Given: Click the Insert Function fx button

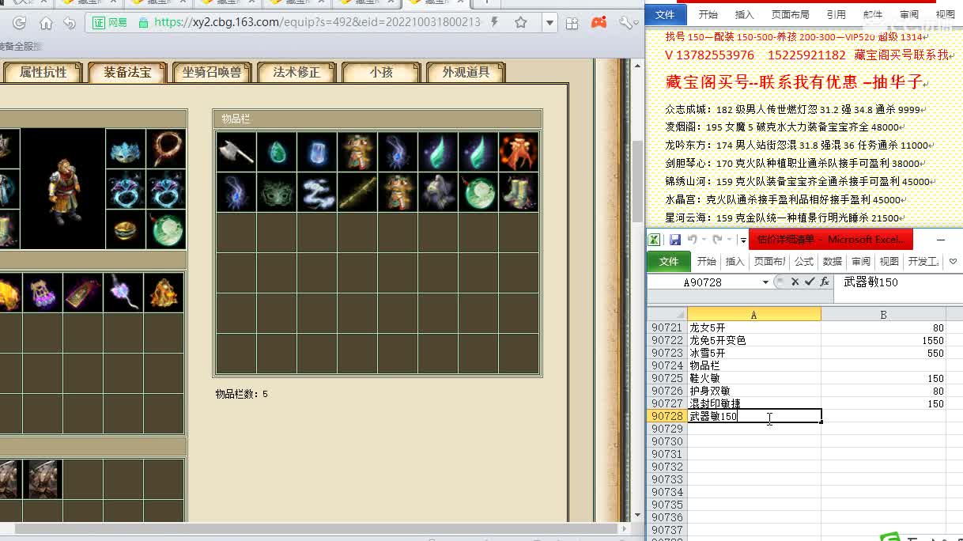Looking at the screenshot, I should click(824, 282).
